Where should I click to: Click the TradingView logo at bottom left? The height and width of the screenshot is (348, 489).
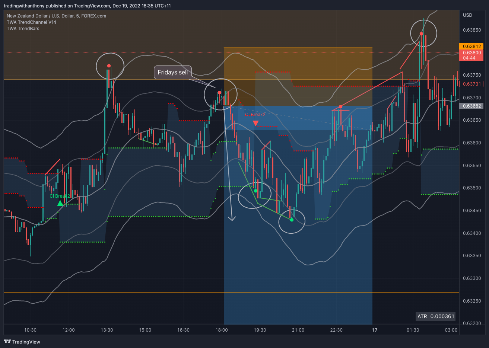pyautogui.click(x=22, y=342)
